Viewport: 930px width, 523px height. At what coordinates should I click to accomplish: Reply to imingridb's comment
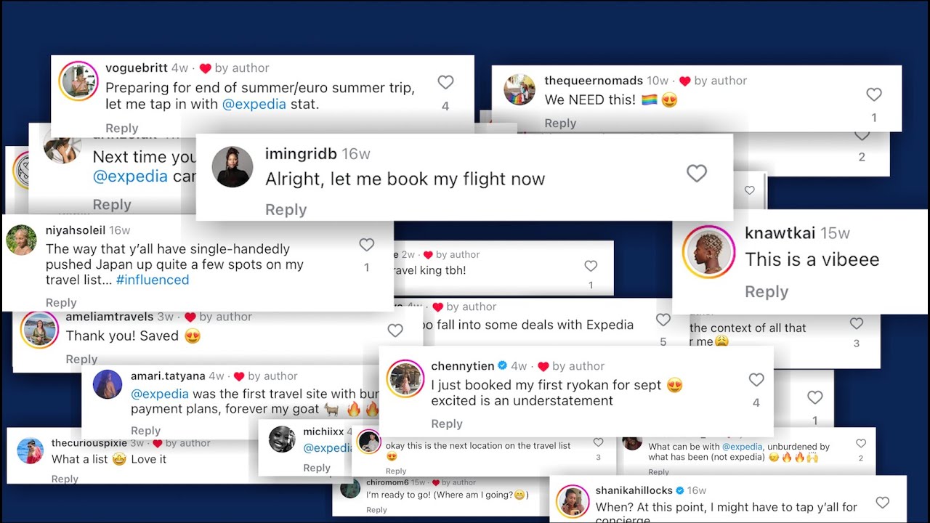pos(286,210)
